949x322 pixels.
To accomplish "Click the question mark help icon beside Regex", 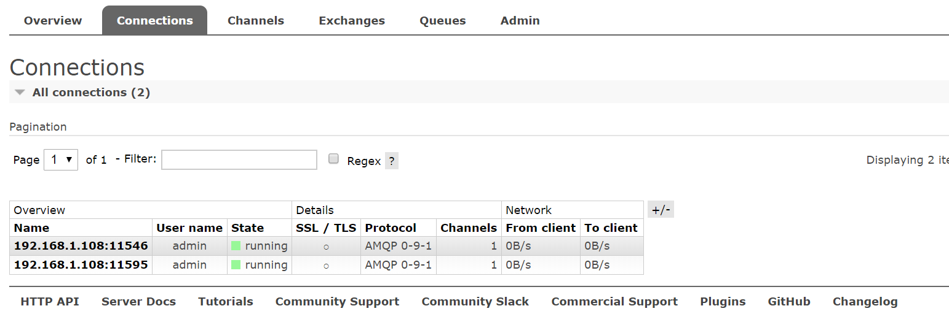I will pyautogui.click(x=392, y=161).
